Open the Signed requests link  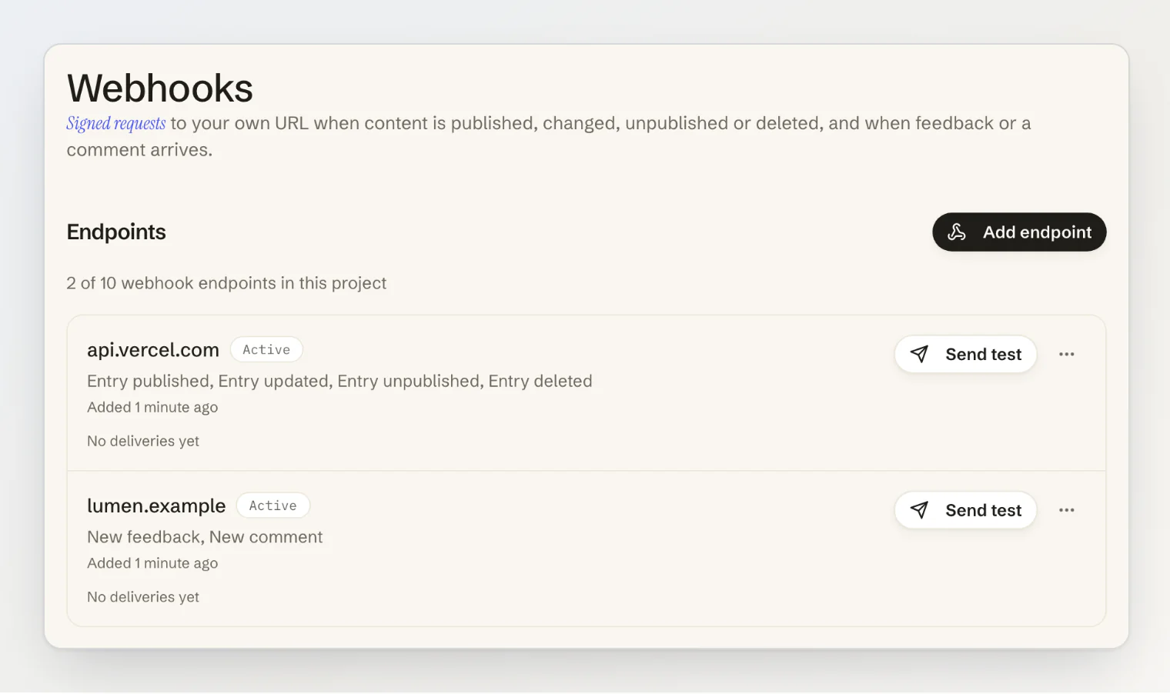pos(115,124)
